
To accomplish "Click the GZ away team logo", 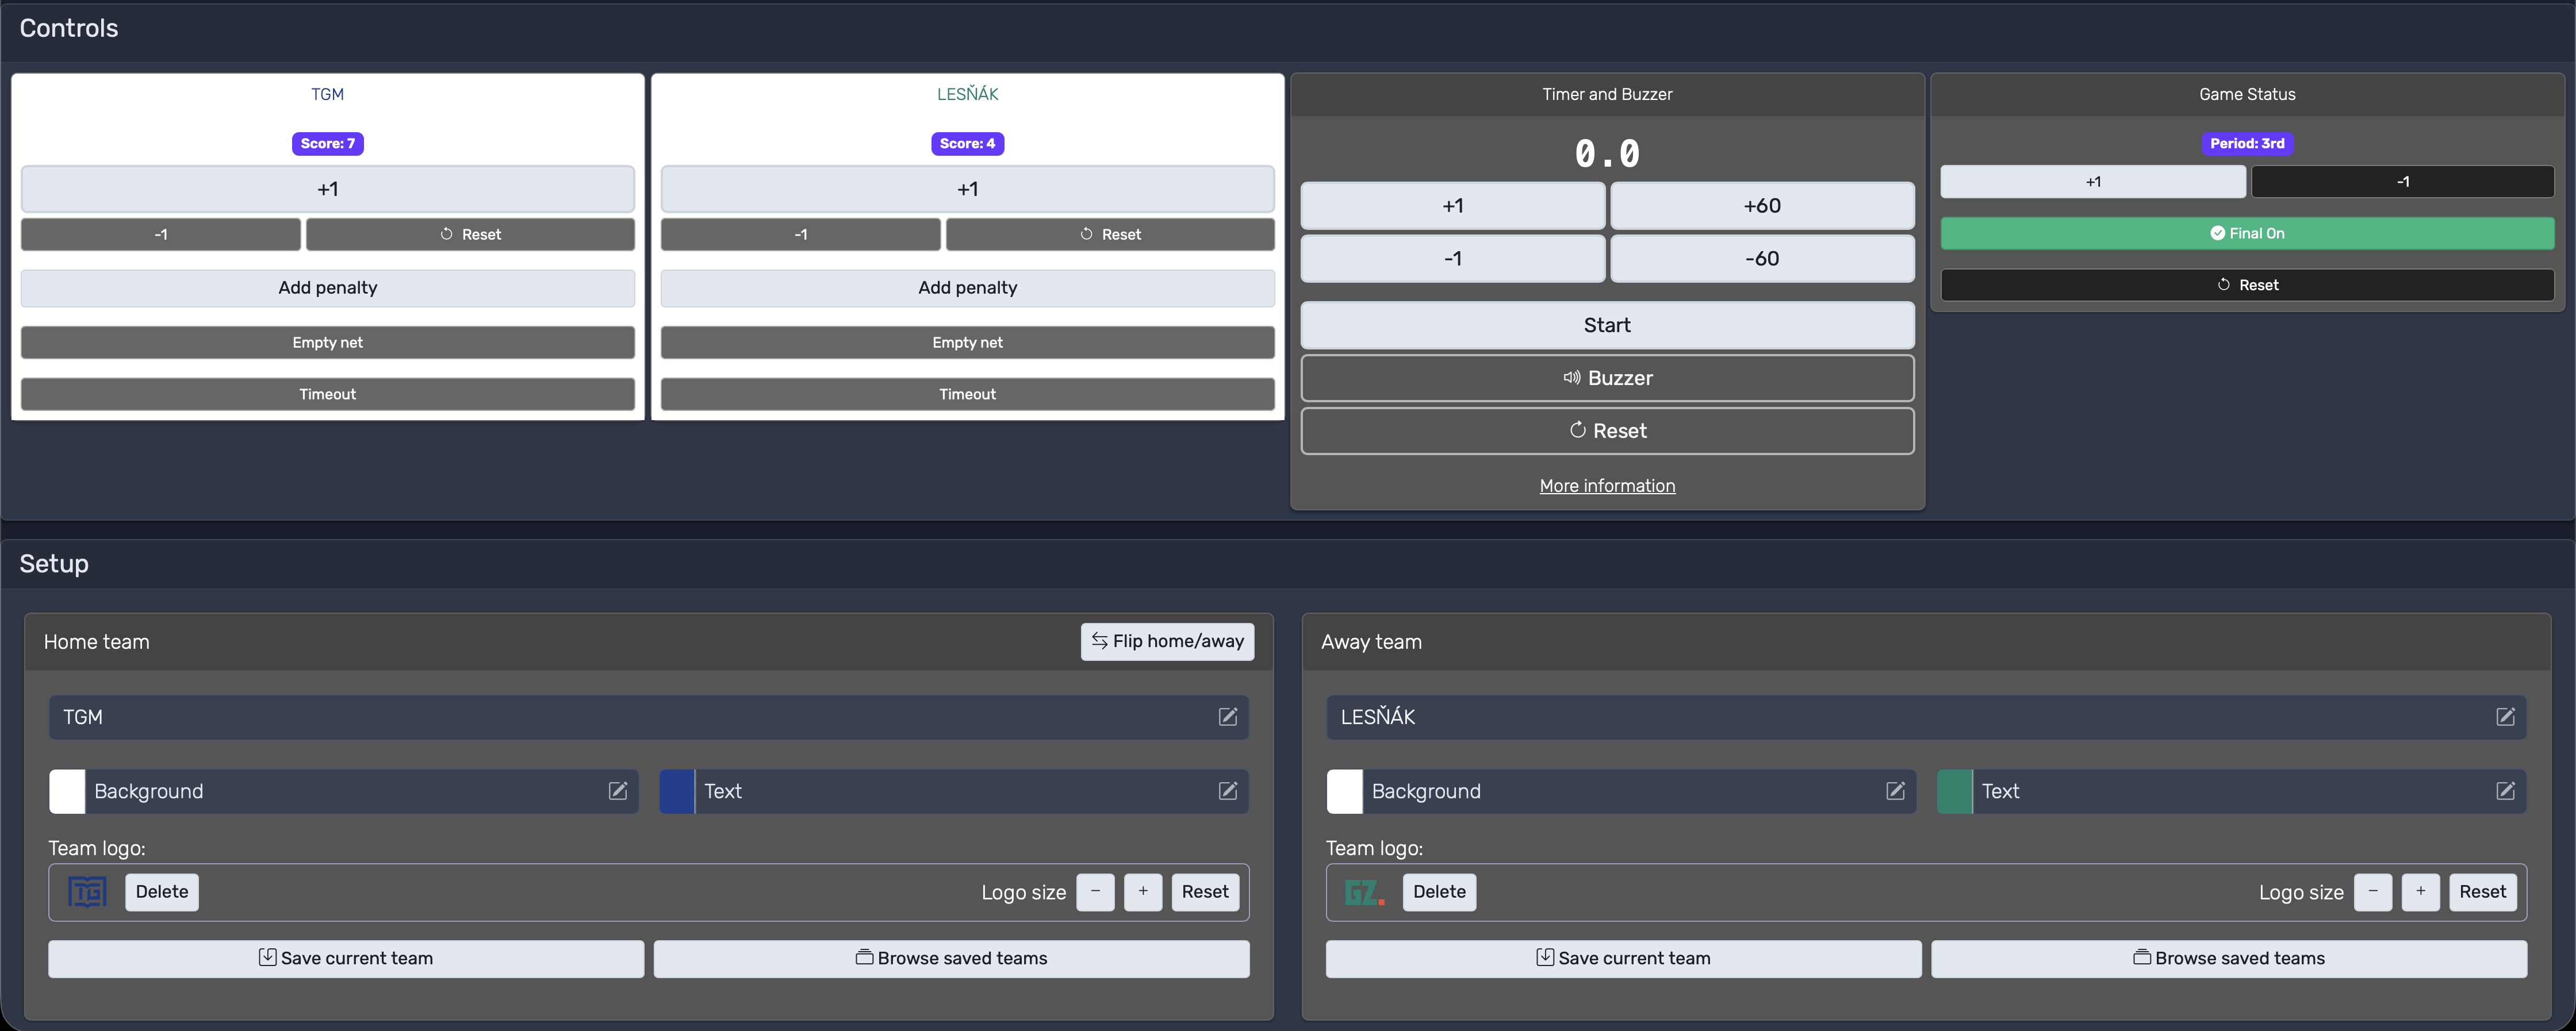I will (1362, 892).
